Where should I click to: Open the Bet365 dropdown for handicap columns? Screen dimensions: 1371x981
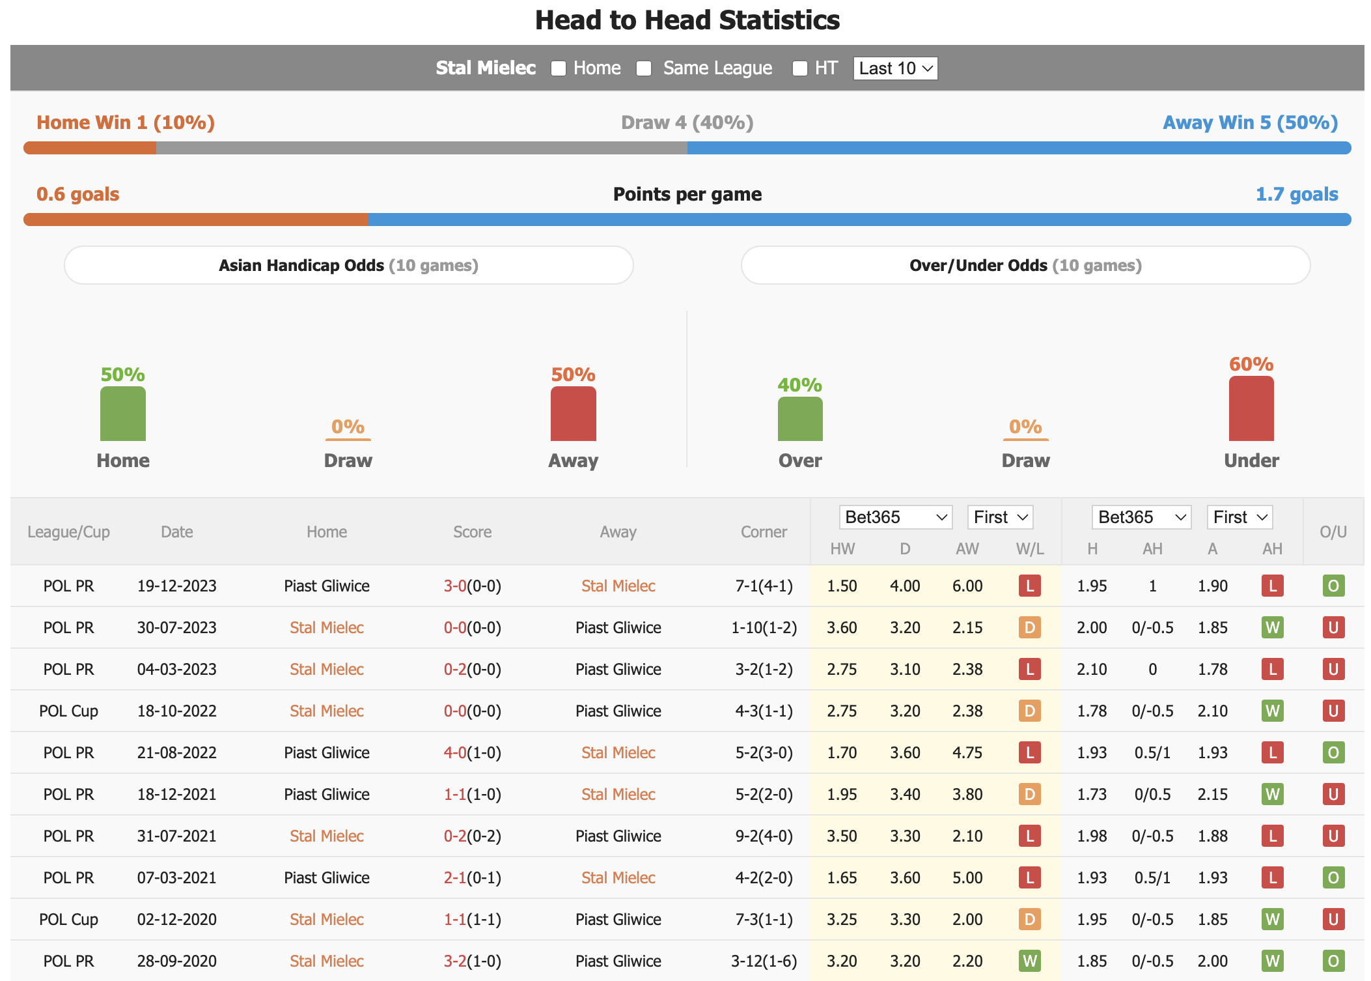click(1141, 517)
